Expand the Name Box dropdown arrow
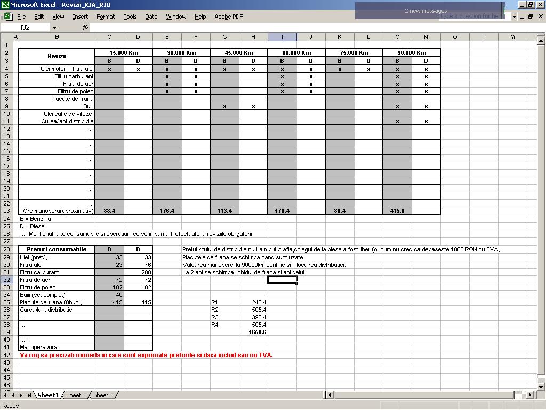Viewport: 546px width, 410px height. (x=54, y=28)
